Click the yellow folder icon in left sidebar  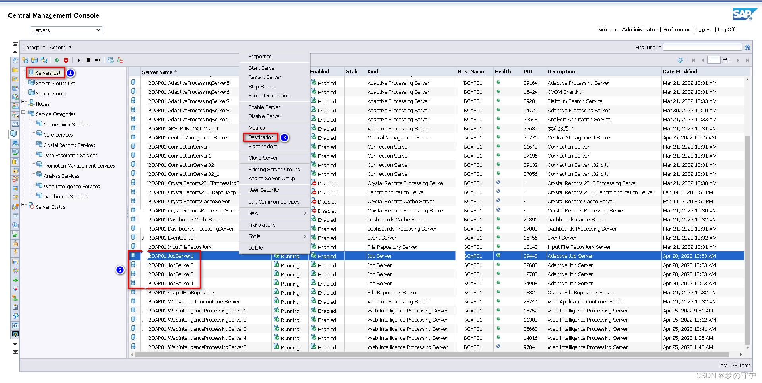tap(15, 70)
